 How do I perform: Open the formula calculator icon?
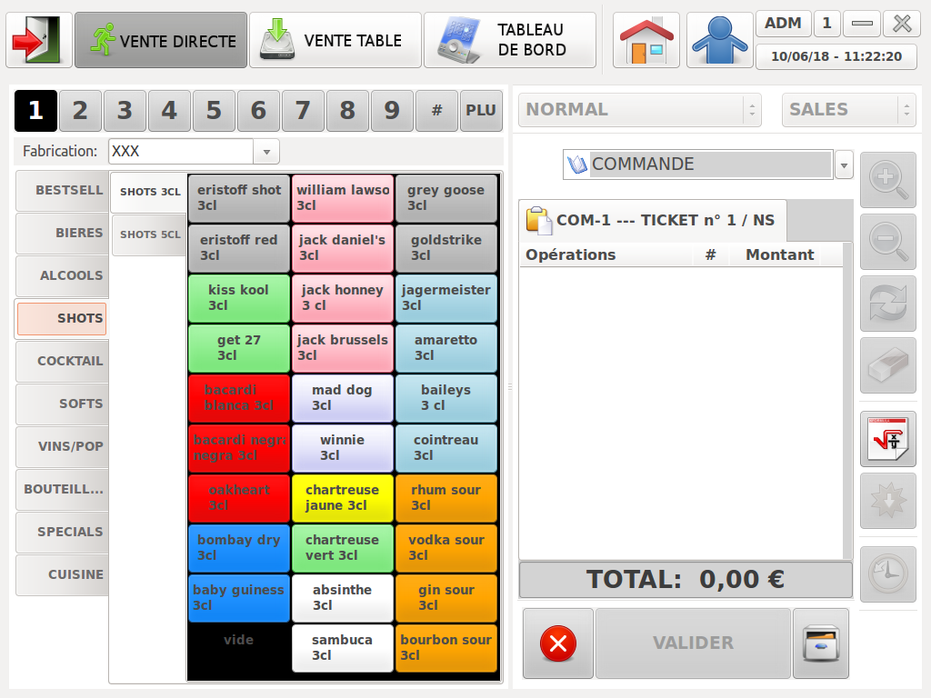click(x=887, y=439)
